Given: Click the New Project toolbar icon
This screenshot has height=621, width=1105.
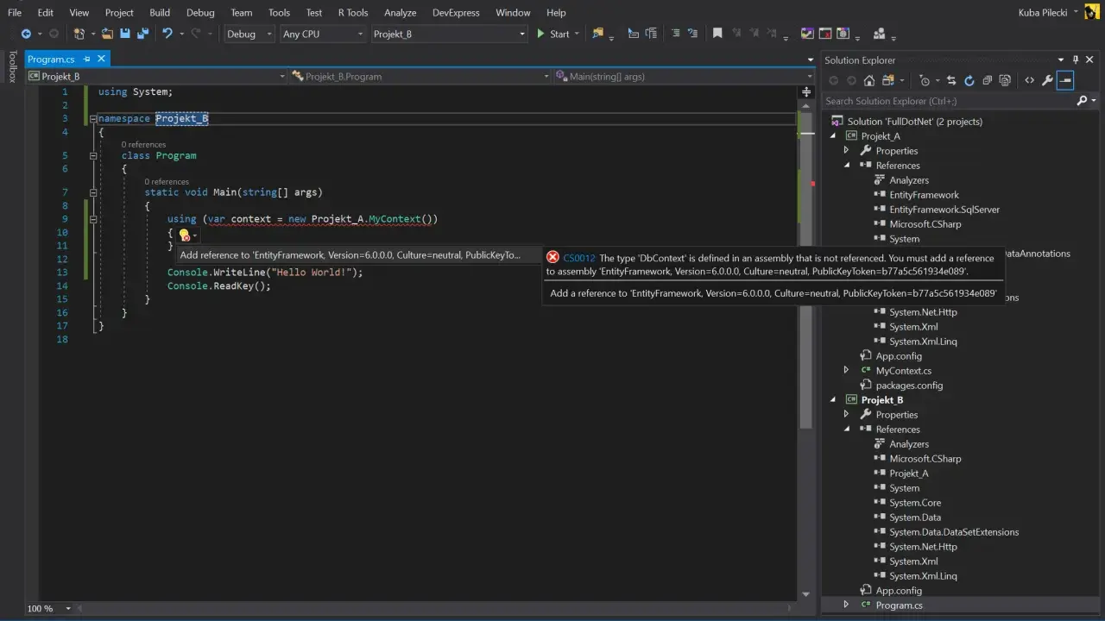Looking at the screenshot, I should coord(79,34).
